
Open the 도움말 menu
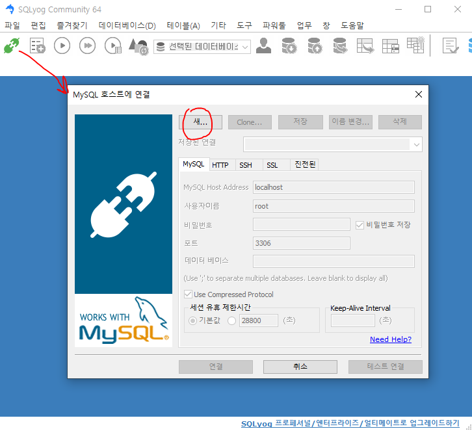[352, 25]
